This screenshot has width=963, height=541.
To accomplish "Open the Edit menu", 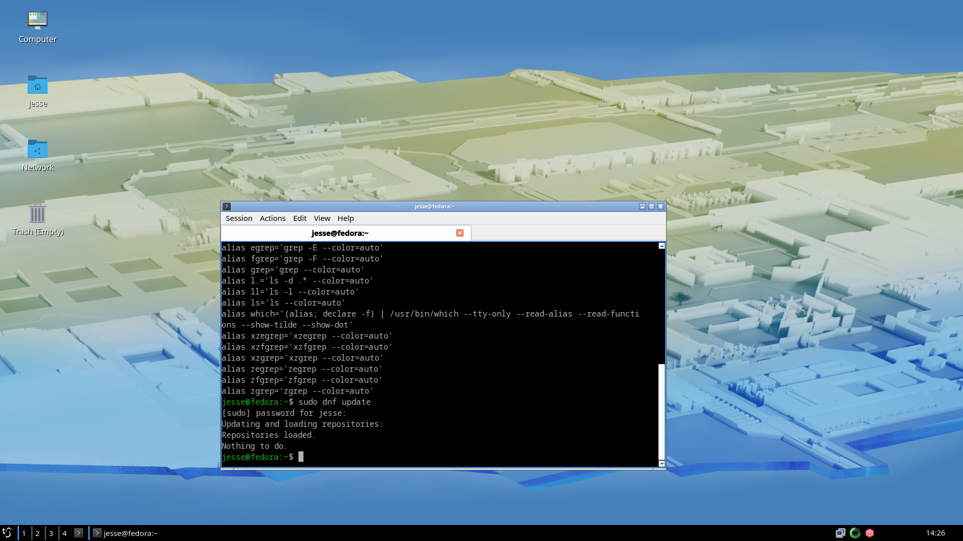I will pyautogui.click(x=300, y=218).
